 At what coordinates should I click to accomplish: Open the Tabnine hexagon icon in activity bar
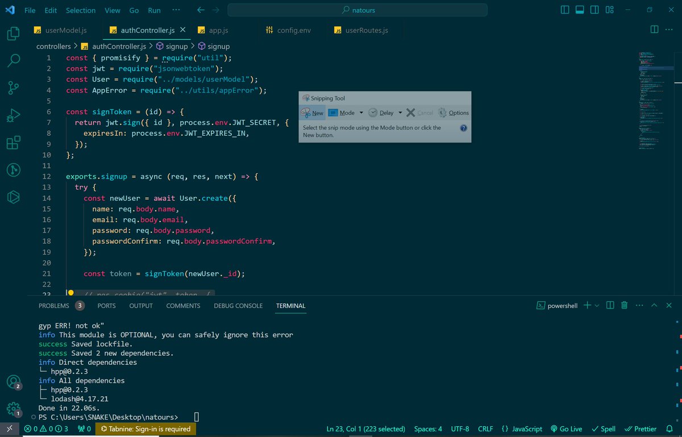pos(13,197)
